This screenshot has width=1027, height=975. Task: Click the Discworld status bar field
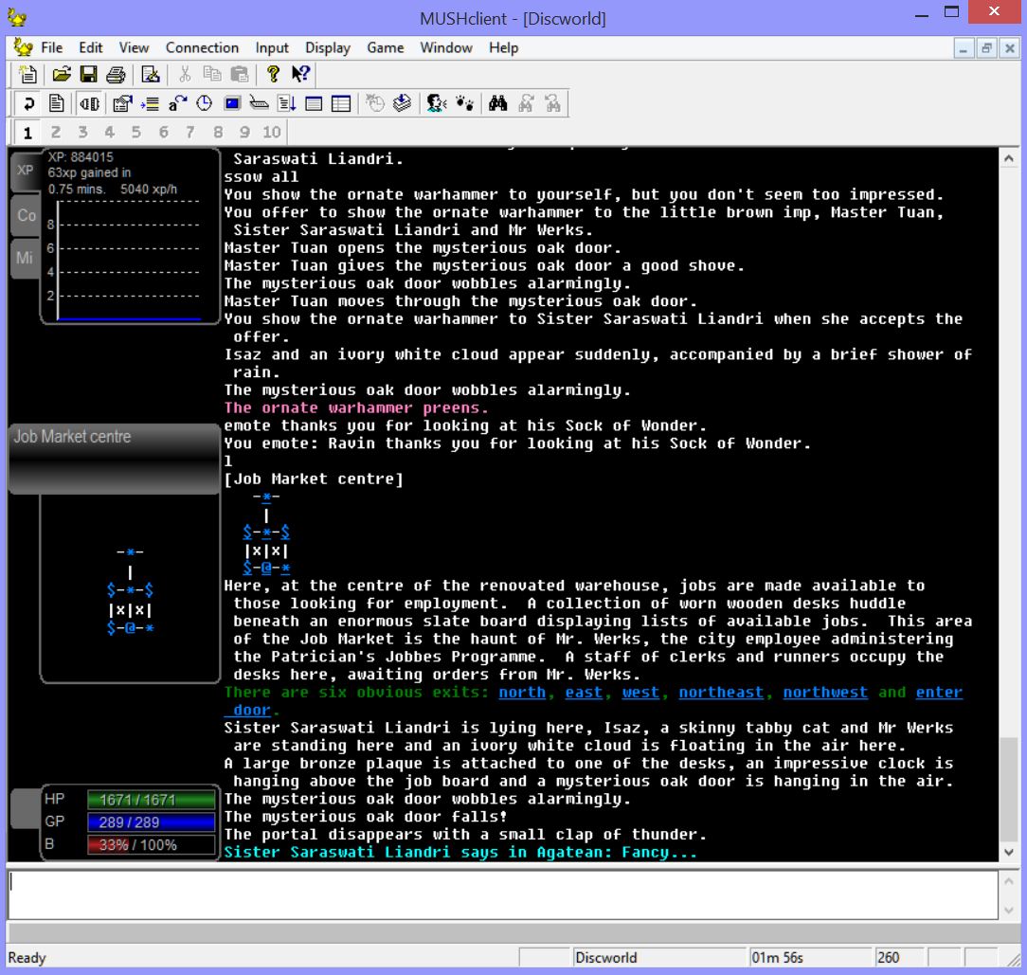pyautogui.click(x=658, y=958)
